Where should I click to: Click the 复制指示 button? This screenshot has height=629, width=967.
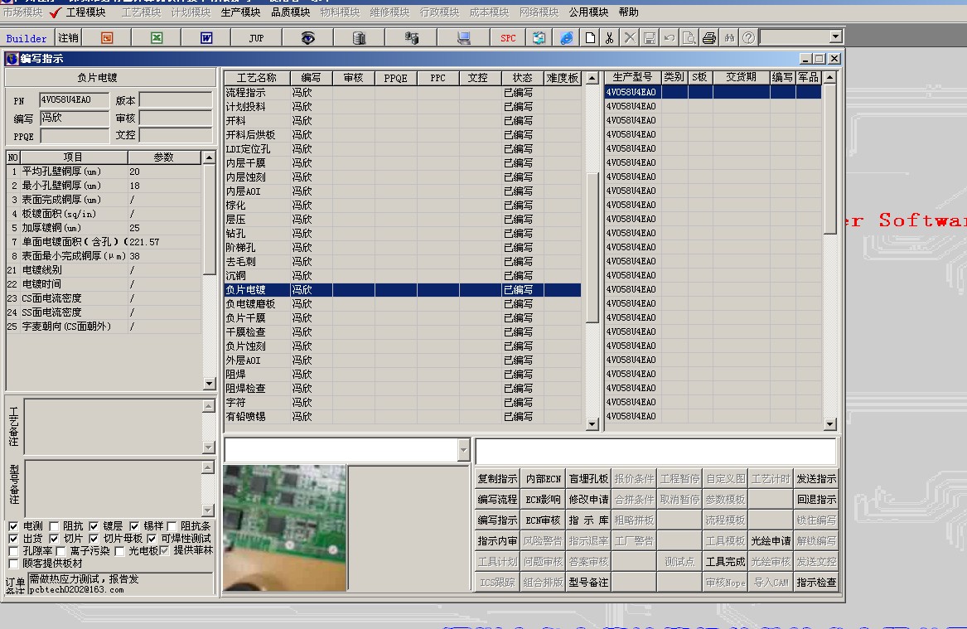[497, 479]
